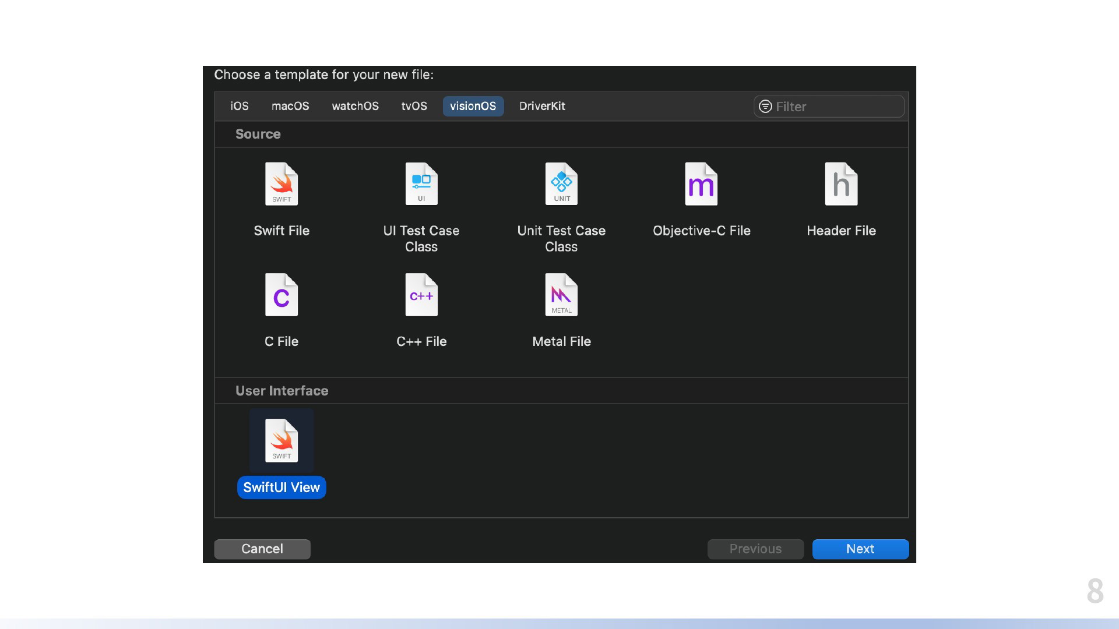Viewport: 1119px width, 629px height.
Task: Click the 'Header File' label
Action: (841, 231)
